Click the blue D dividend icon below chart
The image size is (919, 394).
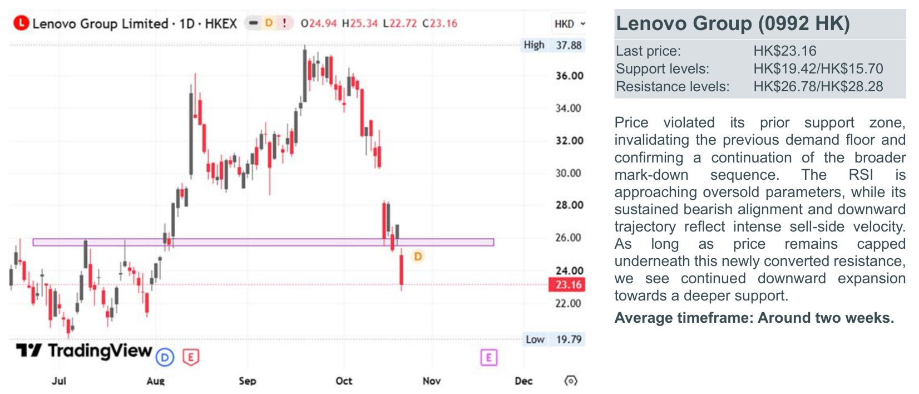point(165,357)
